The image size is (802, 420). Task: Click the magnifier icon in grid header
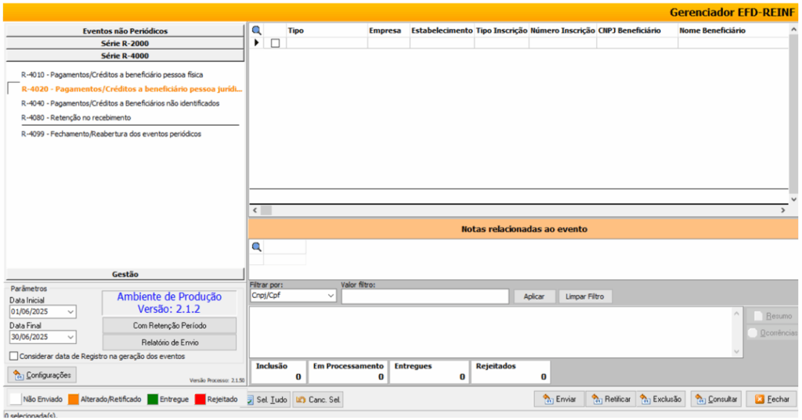(255, 31)
